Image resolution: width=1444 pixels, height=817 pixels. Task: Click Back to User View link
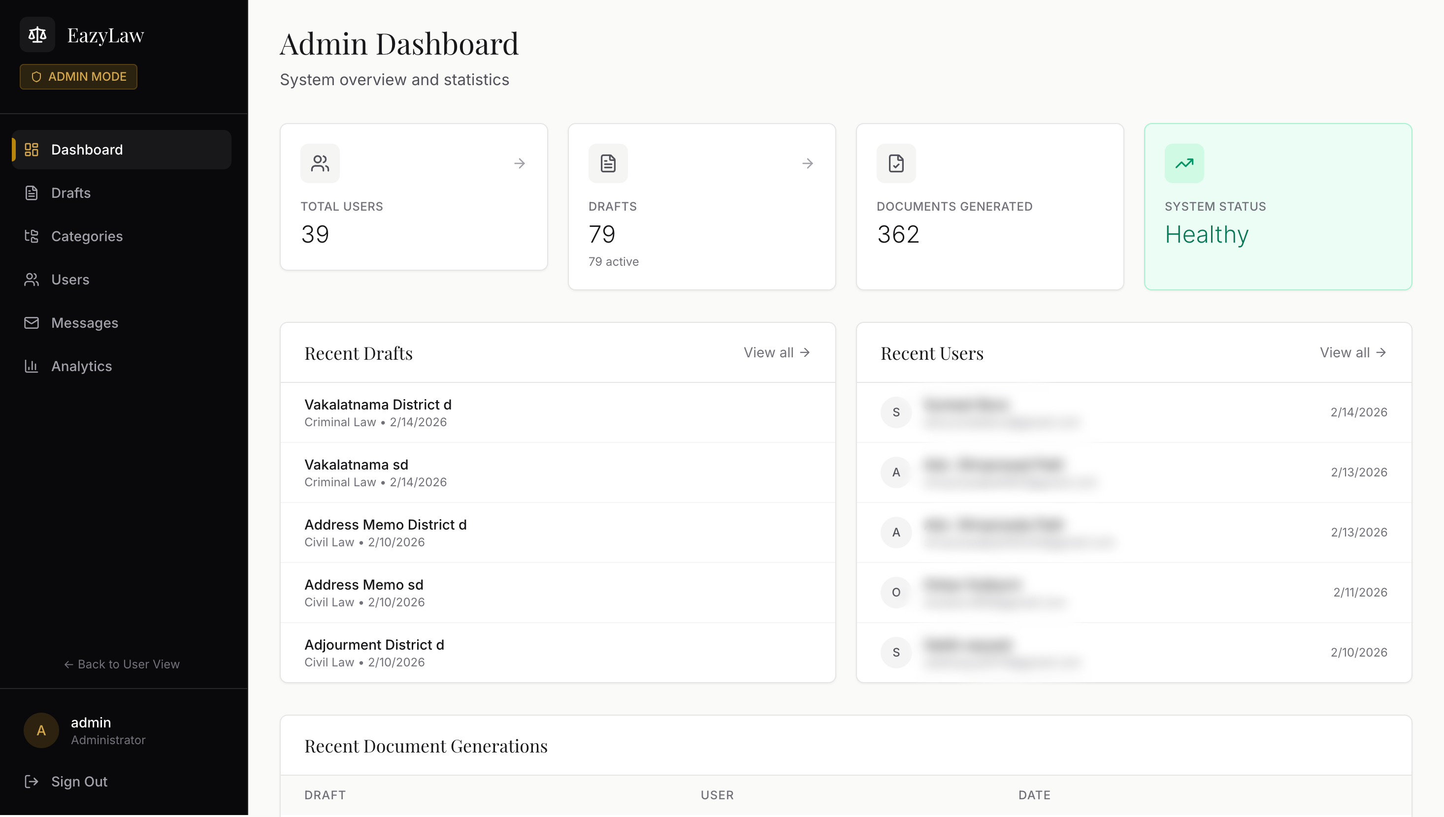pos(122,664)
